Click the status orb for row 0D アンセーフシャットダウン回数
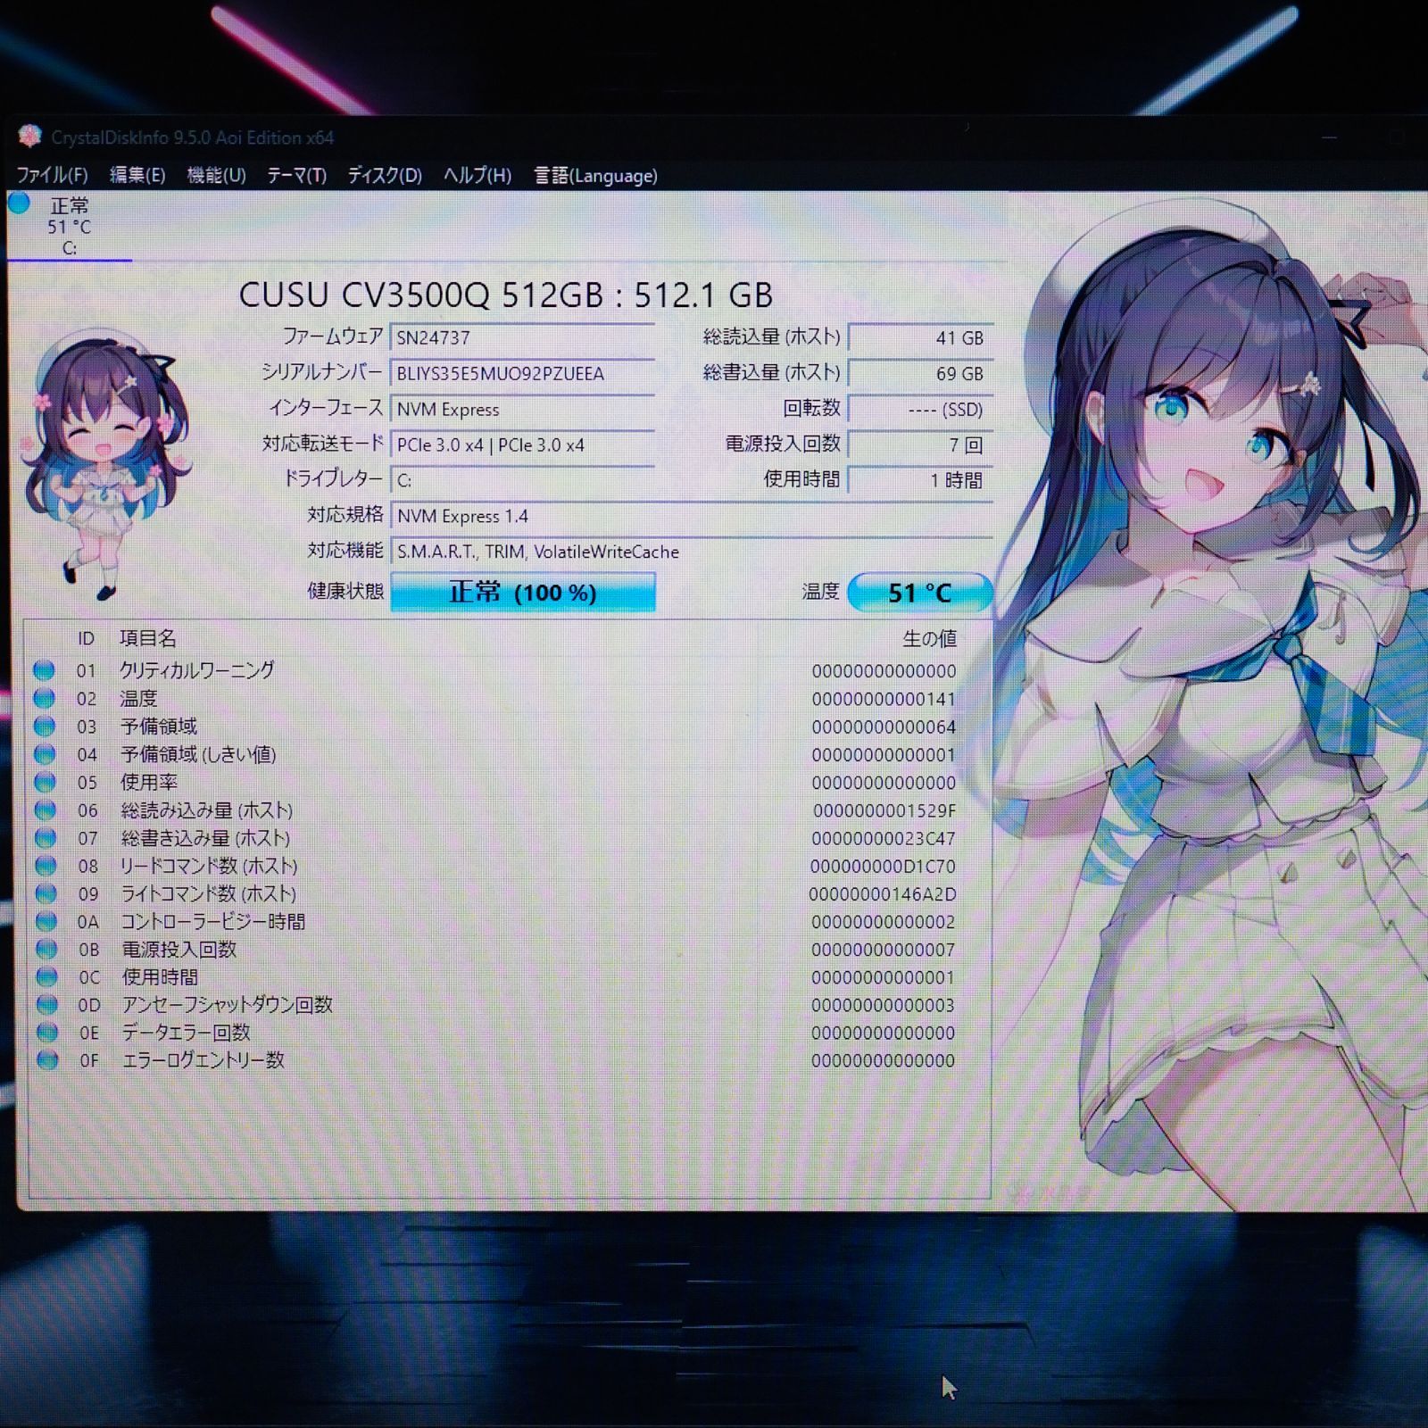This screenshot has height=1428, width=1428. click(x=46, y=1004)
